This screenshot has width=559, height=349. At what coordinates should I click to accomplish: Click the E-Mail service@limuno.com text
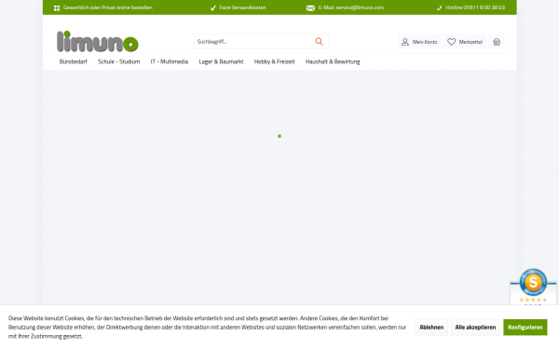351,7
